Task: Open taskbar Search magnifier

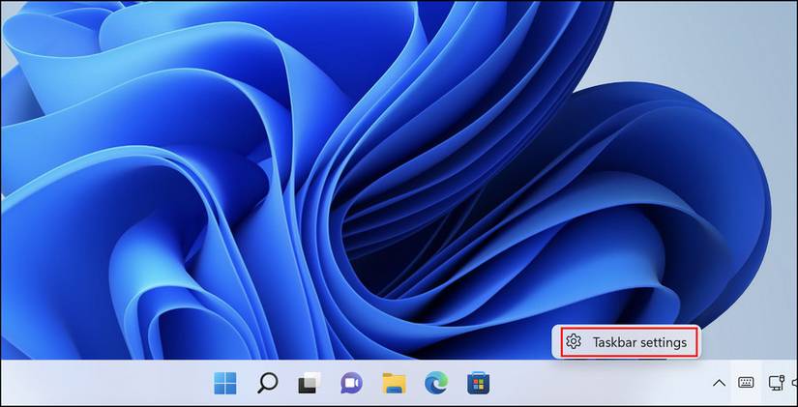Action: [267, 383]
